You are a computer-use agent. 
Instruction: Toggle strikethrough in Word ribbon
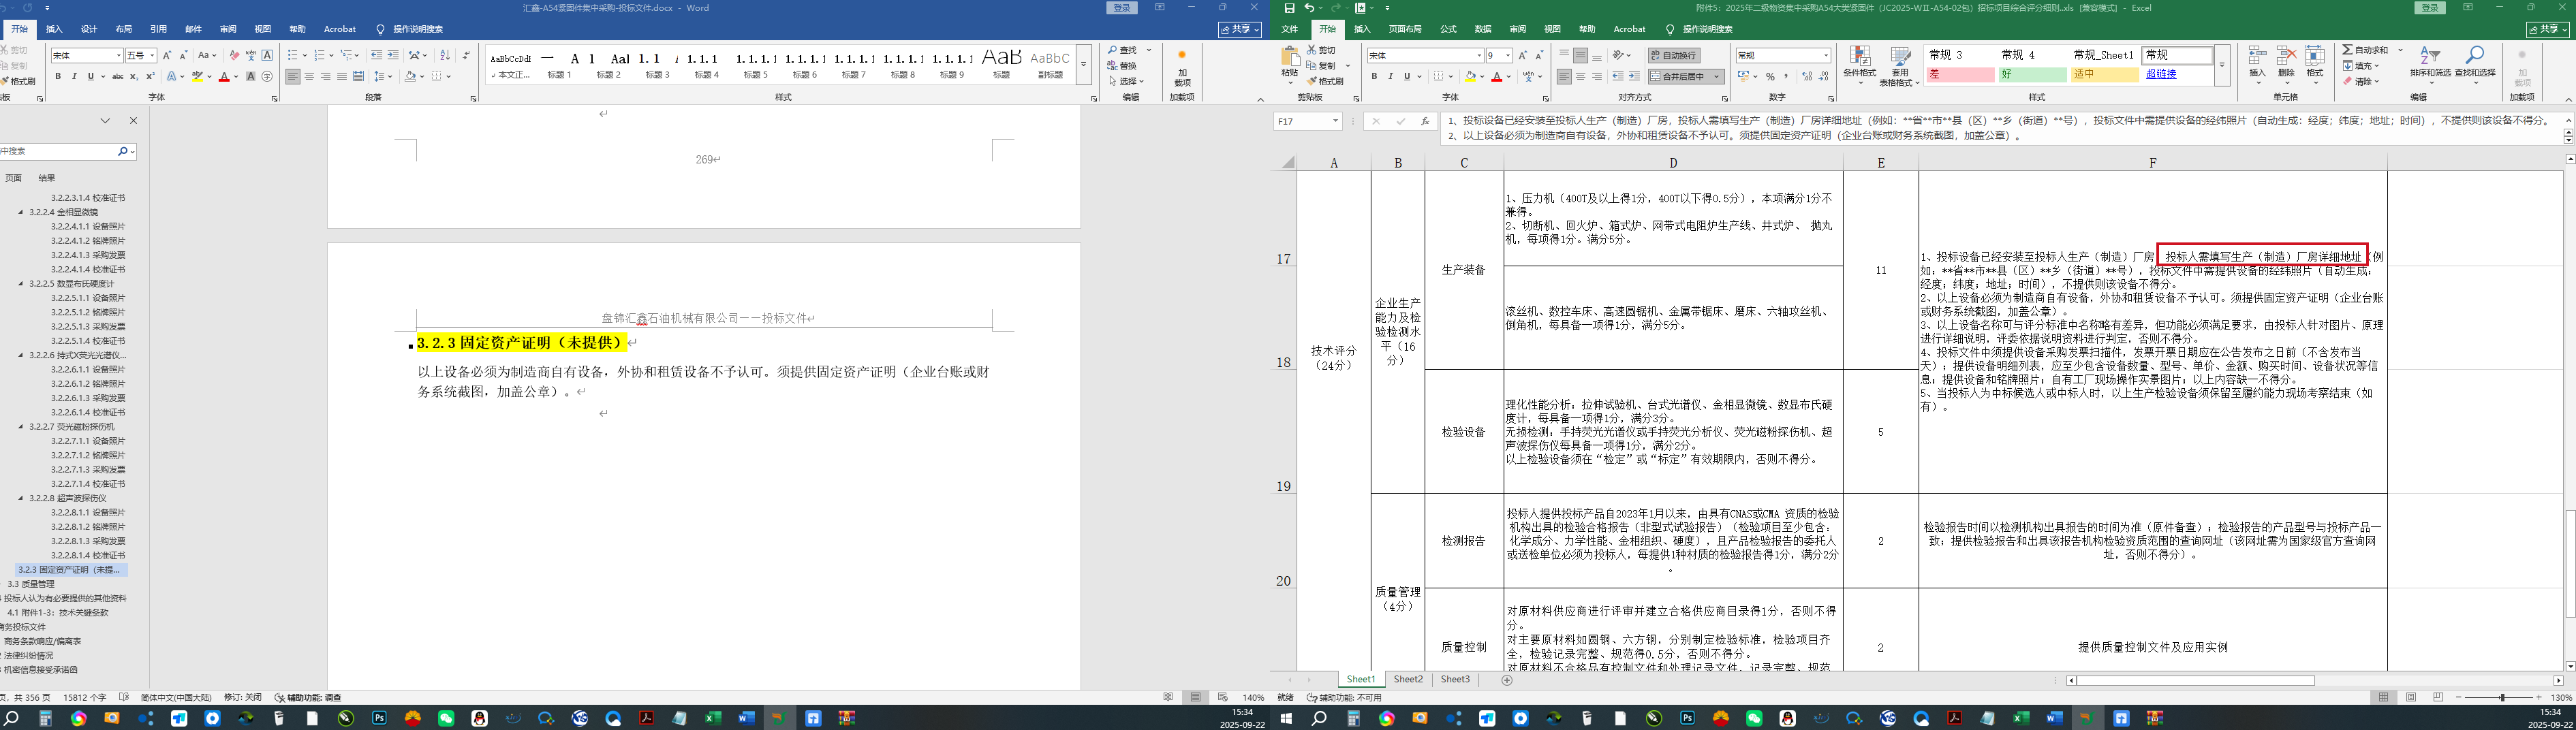(118, 76)
